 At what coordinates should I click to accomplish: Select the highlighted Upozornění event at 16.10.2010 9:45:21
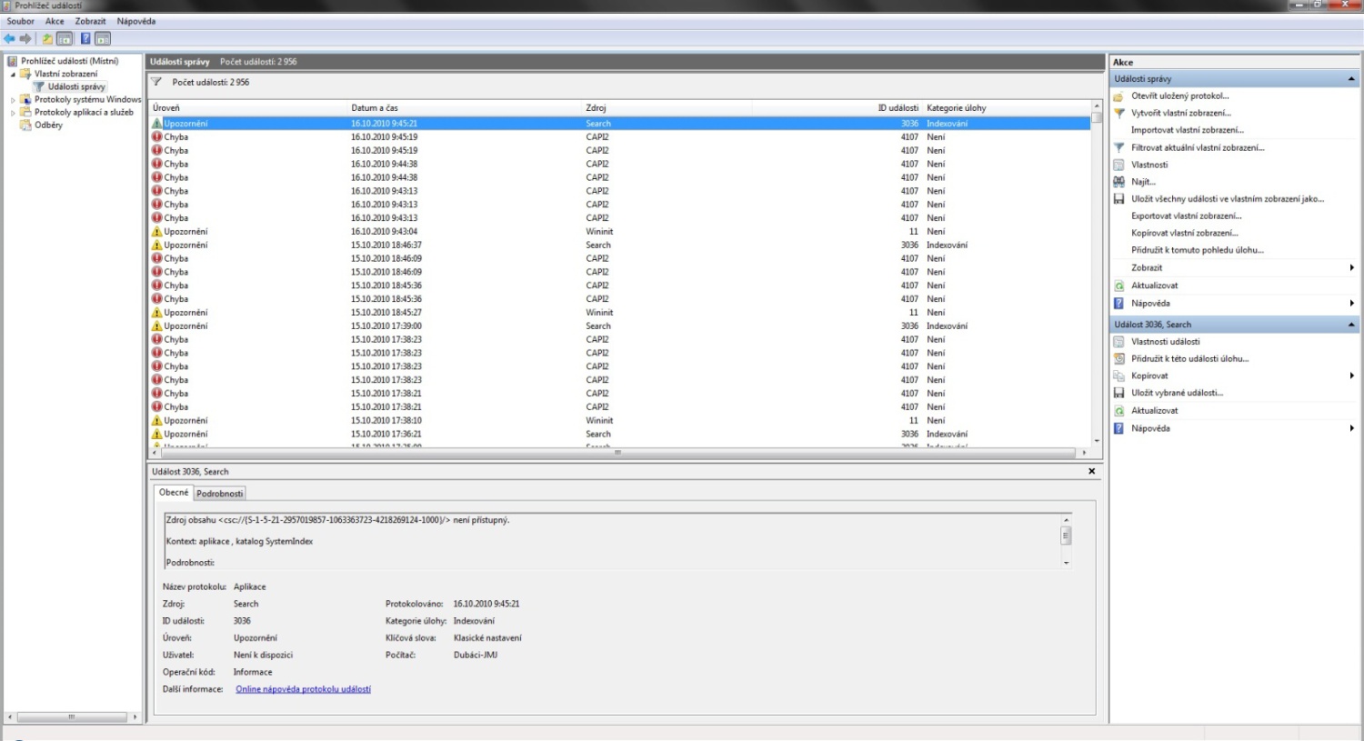coord(619,124)
